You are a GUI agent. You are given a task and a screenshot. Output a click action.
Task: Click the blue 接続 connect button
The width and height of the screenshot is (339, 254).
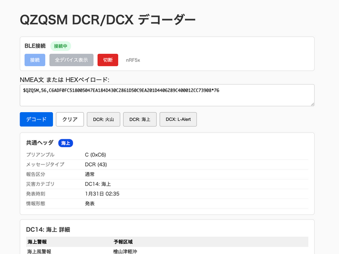34,60
